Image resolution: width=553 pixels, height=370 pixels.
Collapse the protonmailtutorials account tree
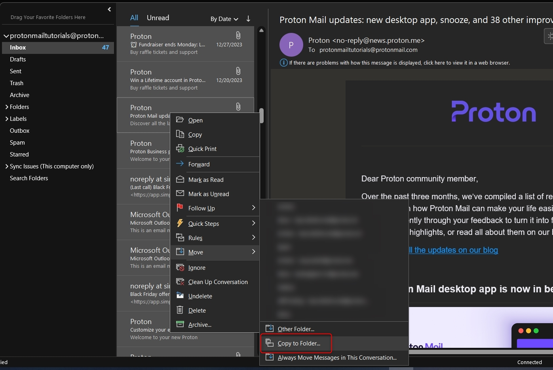[x=6, y=36]
